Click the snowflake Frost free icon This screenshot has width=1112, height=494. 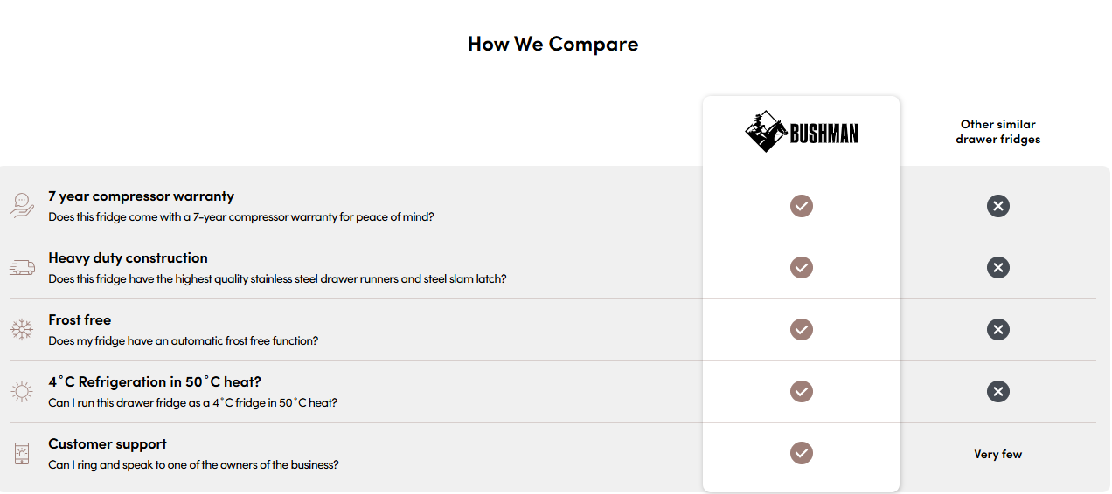pos(22,329)
